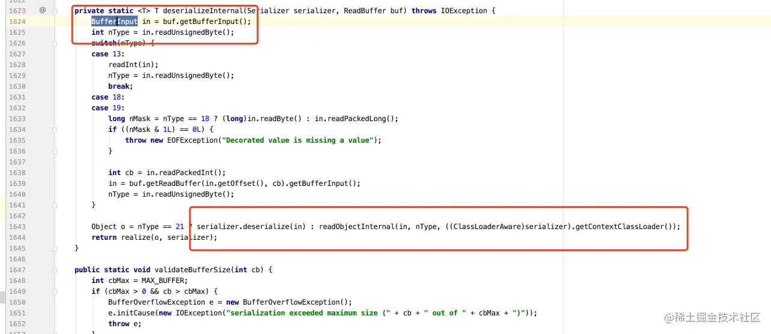Click the @ annotation gutter icon at line 1623
Screen dimensions: 771x334
click(43, 10)
